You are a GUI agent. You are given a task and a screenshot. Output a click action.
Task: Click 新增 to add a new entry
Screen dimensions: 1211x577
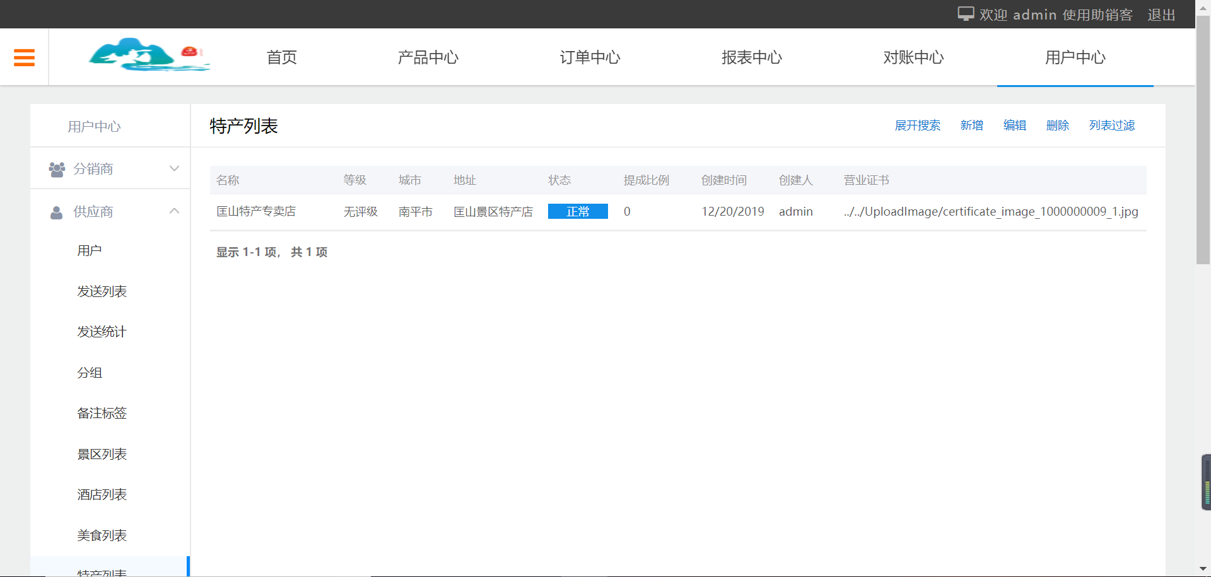[971, 125]
